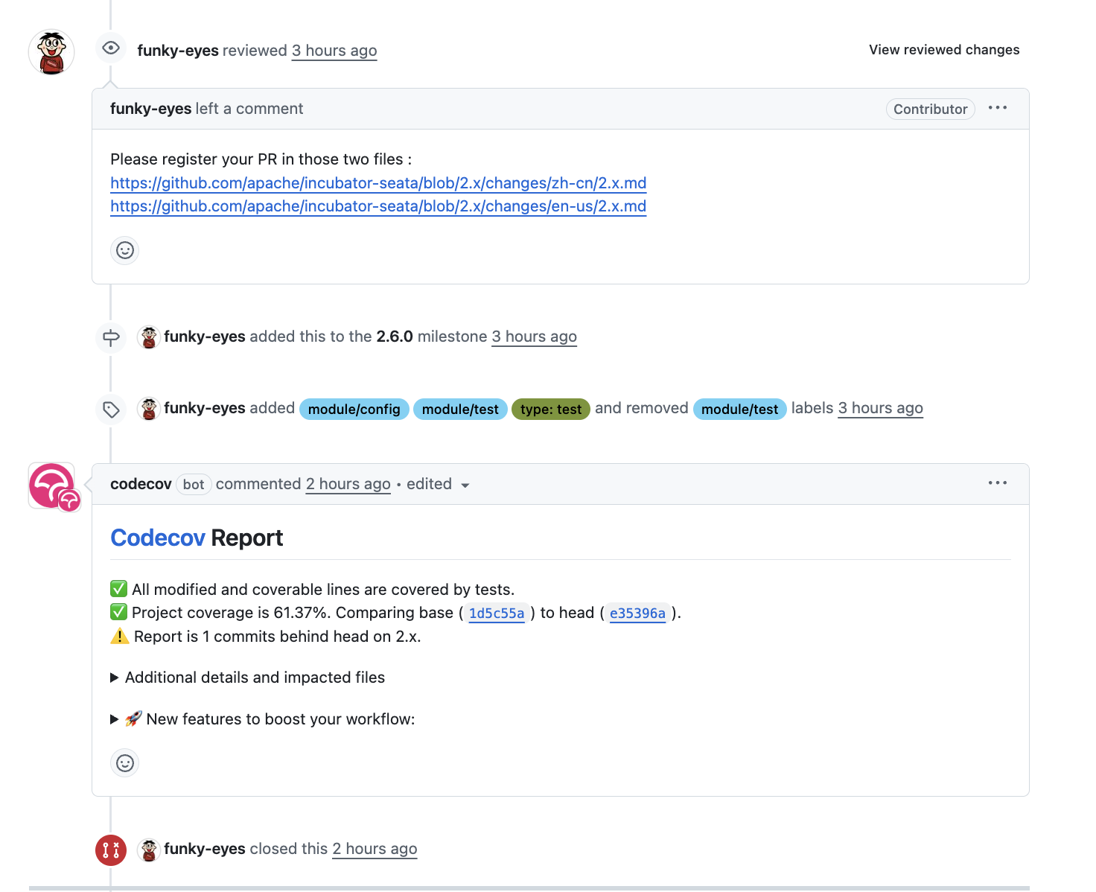The image size is (1096, 892).
Task: Click the milestone signpost icon
Action: [111, 337]
